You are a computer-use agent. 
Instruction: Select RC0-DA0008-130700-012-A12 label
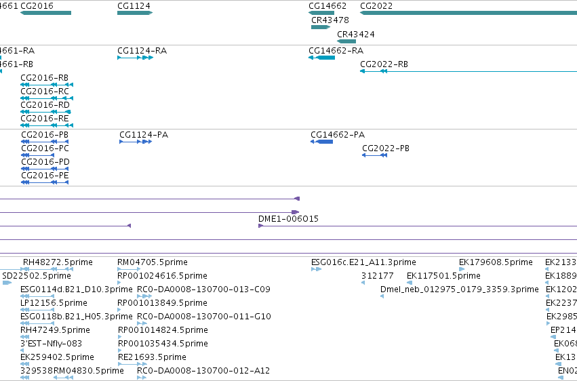(203, 371)
